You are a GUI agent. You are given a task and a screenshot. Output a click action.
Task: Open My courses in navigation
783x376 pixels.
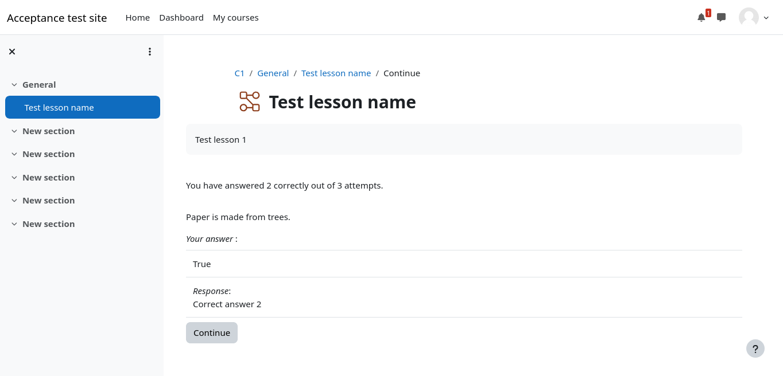[235, 18]
